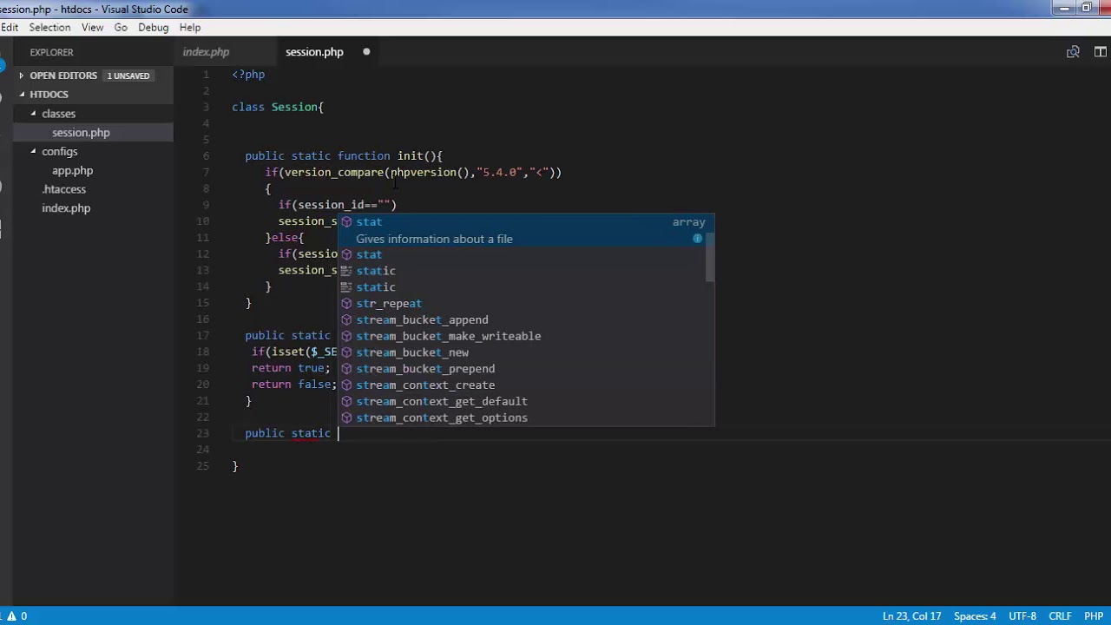This screenshot has height=625, width=1111.
Task: Open index.php in the explorer tree
Action: click(x=66, y=208)
